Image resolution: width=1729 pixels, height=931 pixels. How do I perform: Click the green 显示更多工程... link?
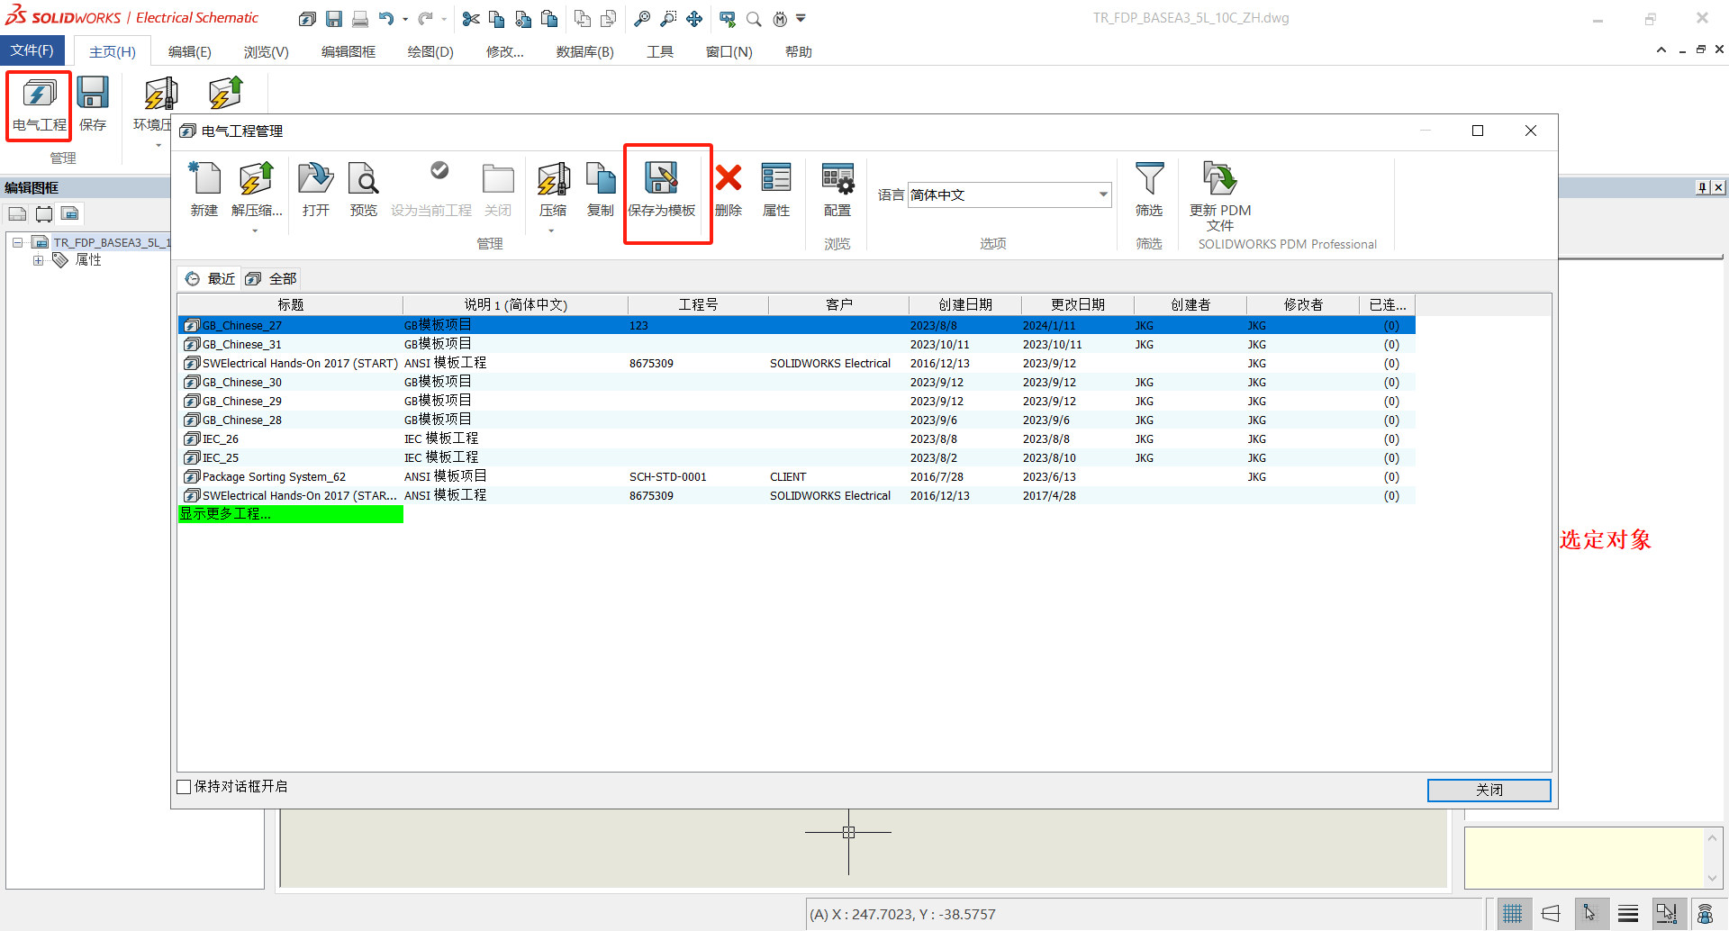[290, 514]
